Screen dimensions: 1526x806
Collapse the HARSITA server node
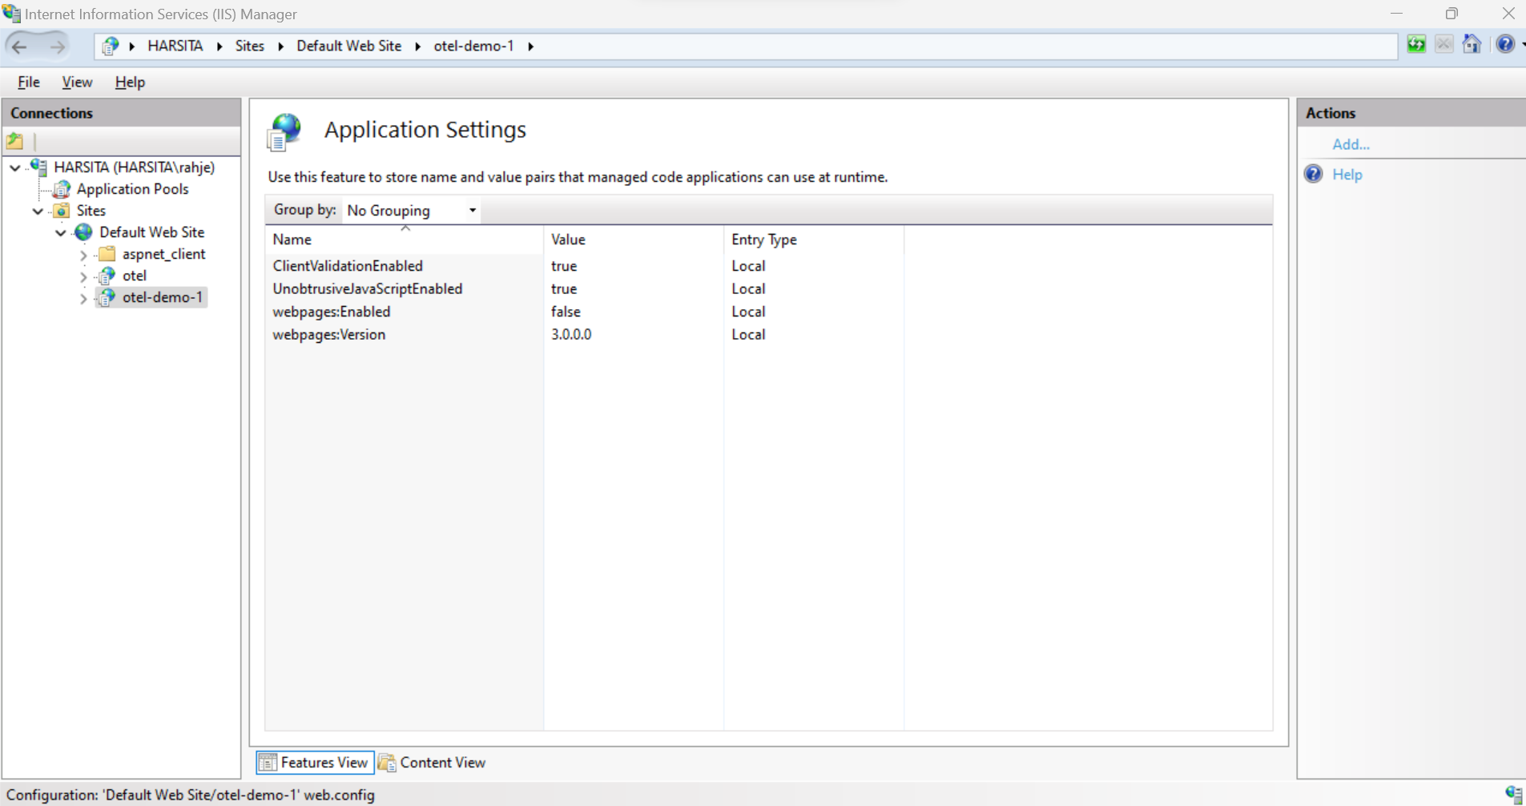click(x=15, y=168)
